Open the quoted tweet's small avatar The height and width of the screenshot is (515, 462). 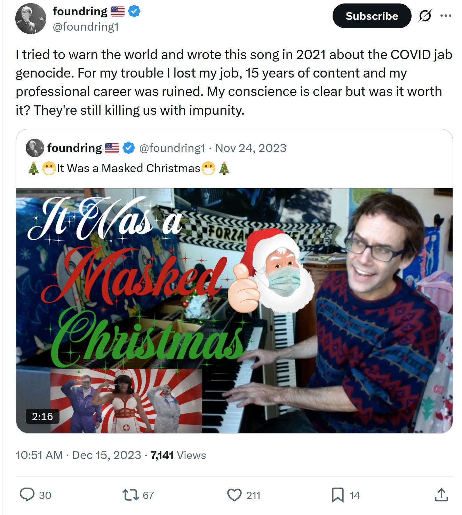35,148
